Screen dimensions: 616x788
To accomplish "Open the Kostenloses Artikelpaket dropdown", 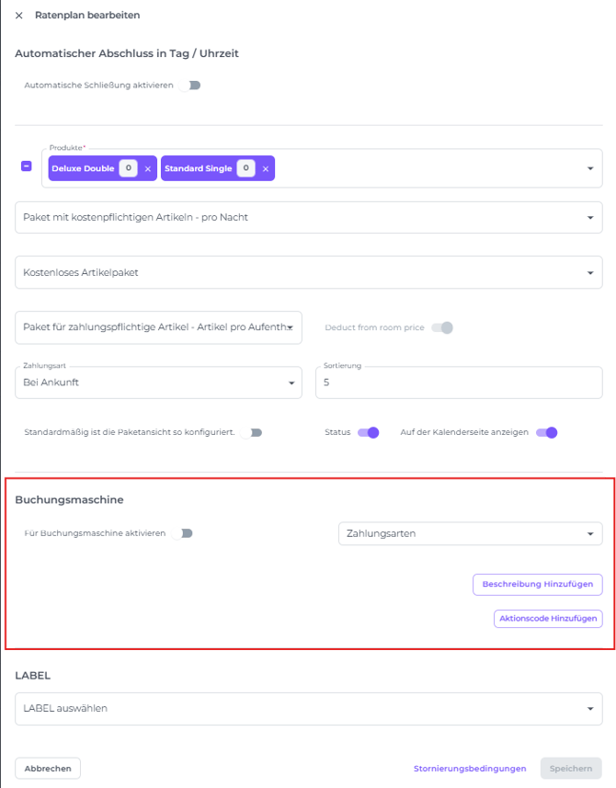I will point(309,272).
